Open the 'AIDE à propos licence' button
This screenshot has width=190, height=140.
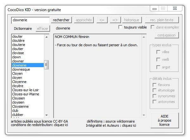tap(164, 120)
